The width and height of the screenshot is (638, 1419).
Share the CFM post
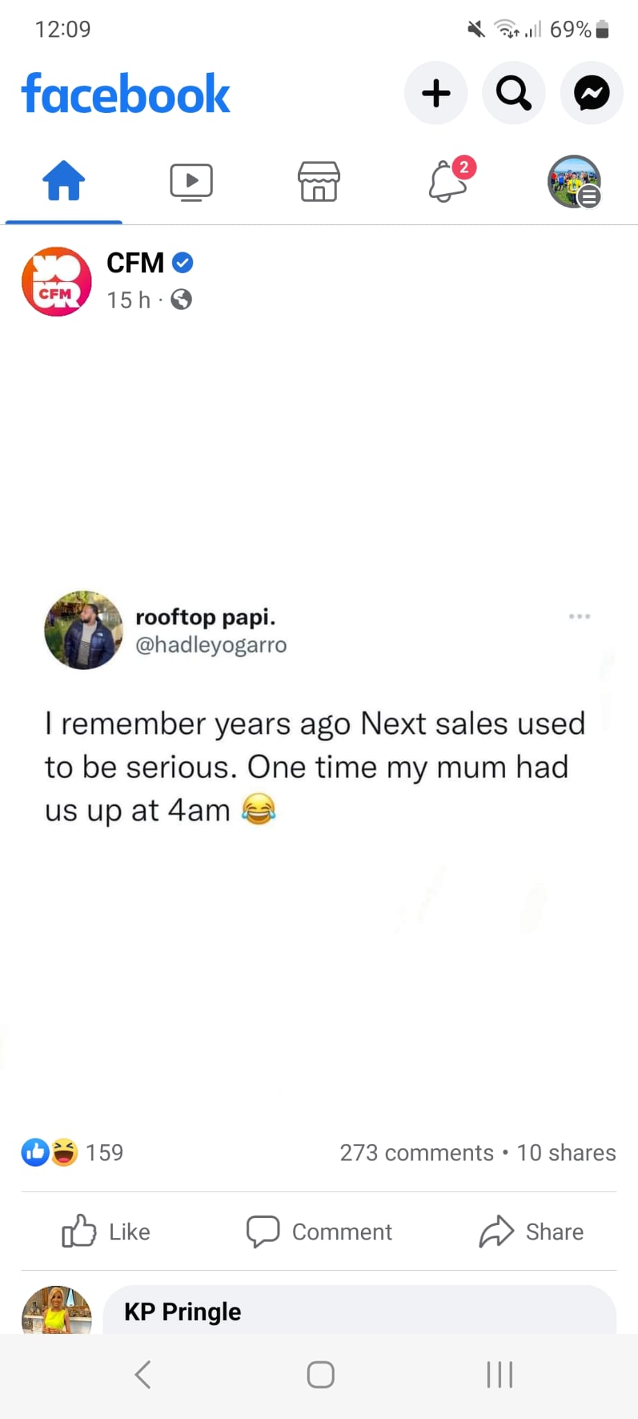click(x=531, y=1231)
